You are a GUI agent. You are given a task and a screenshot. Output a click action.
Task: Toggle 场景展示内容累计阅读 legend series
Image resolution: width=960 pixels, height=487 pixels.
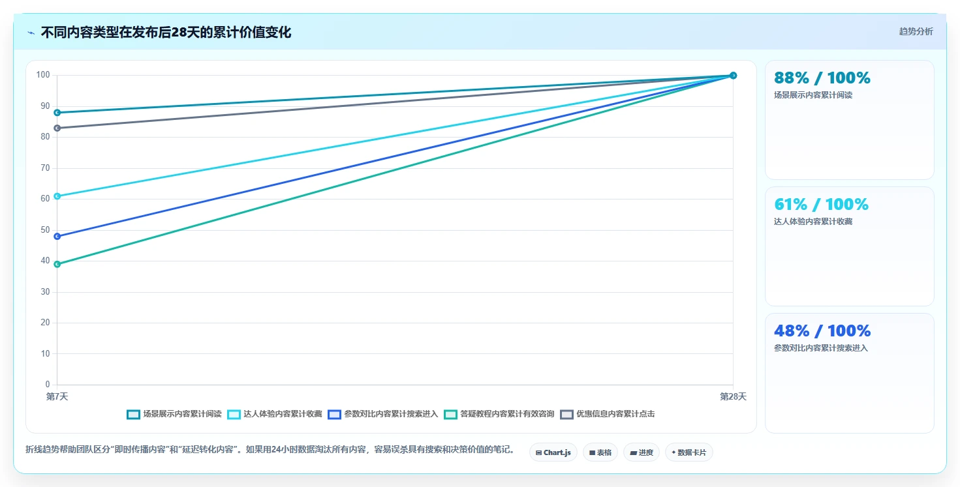[x=174, y=414]
